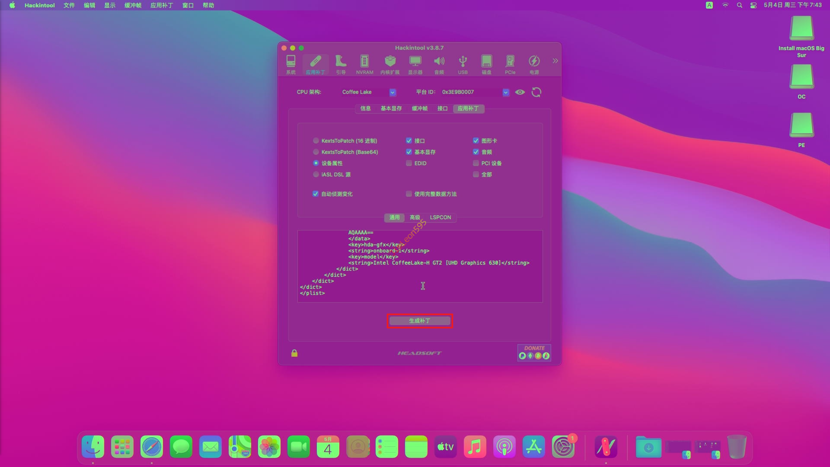Open the 高级 advanced tab
This screenshot has height=467, width=830.
[x=415, y=217]
